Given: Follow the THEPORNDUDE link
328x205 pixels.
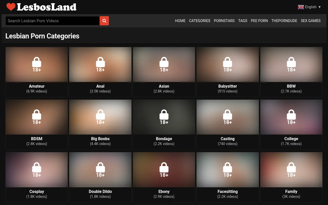Looking at the screenshot, I should (284, 21).
